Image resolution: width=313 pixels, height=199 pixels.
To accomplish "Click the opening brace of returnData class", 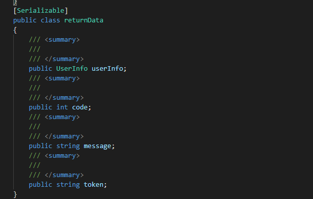I will (x=15, y=30).
